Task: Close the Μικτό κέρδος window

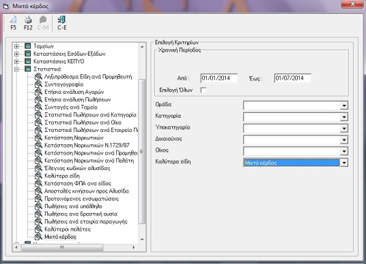Action: [352, 4]
